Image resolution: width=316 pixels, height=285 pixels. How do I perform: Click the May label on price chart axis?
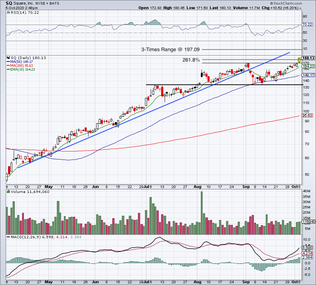48,187
